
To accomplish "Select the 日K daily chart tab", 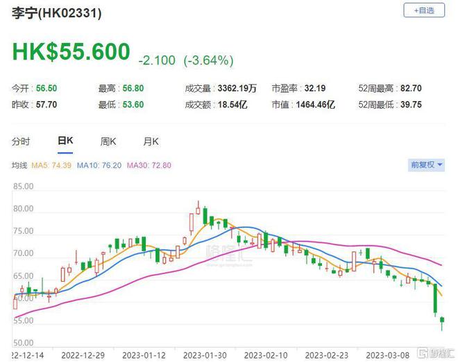I will click(x=65, y=141).
